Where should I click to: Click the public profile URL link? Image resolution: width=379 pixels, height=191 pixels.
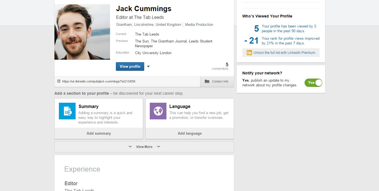pyautogui.click(x=99, y=81)
